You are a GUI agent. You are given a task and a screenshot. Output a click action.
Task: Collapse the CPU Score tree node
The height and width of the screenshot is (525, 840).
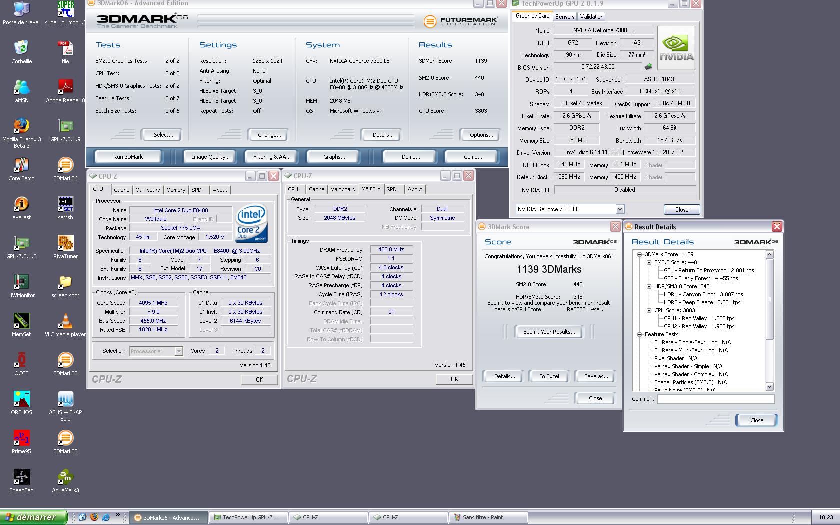tap(649, 310)
